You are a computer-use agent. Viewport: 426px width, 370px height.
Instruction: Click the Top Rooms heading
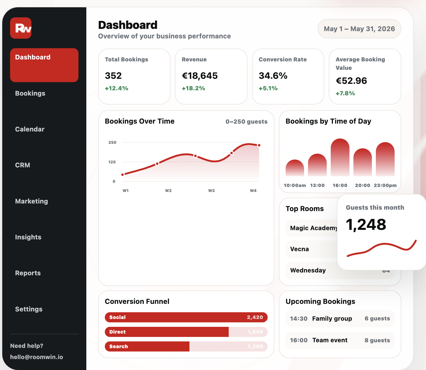click(305, 209)
